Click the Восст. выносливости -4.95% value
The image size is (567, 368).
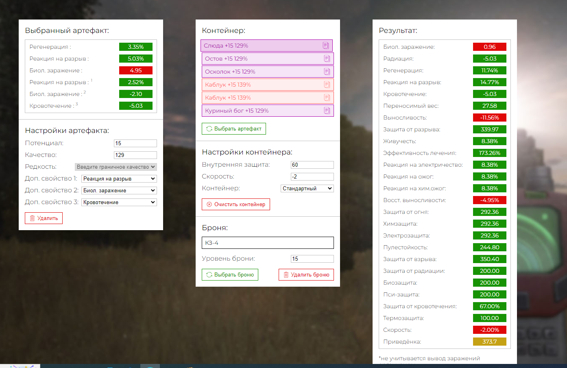click(x=490, y=200)
